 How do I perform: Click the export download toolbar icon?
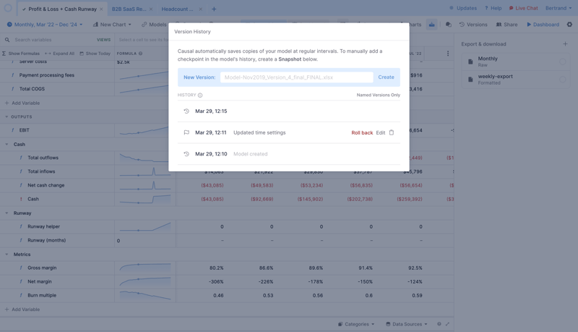[431, 25]
